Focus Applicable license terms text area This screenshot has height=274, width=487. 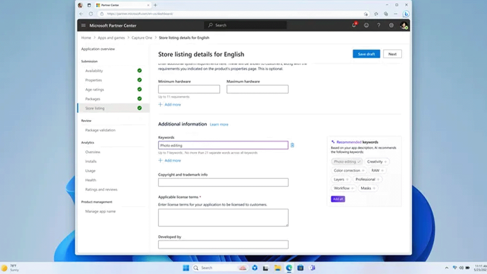(223, 218)
